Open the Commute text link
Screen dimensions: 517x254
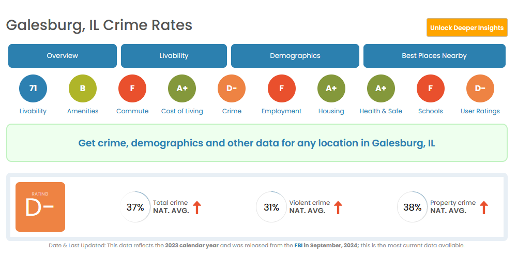pyautogui.click(x=132, y=111)
